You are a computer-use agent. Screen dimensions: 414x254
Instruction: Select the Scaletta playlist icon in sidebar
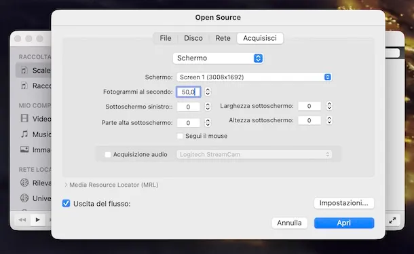pos(24,71)
